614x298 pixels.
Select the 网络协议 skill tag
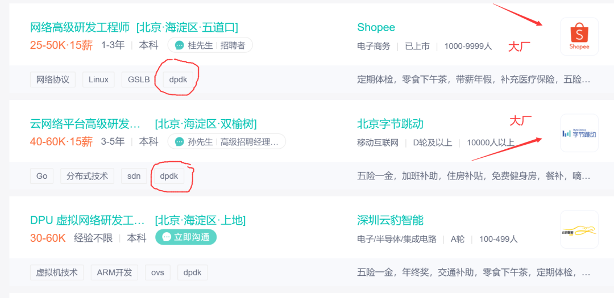pyautogui.click(x=53, y=79)
